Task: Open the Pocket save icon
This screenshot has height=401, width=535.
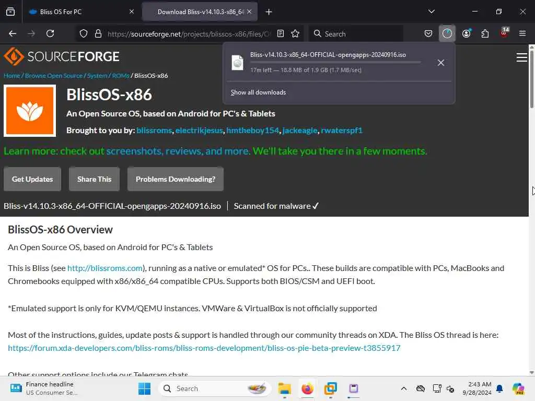Action: (x=428, y=33)
